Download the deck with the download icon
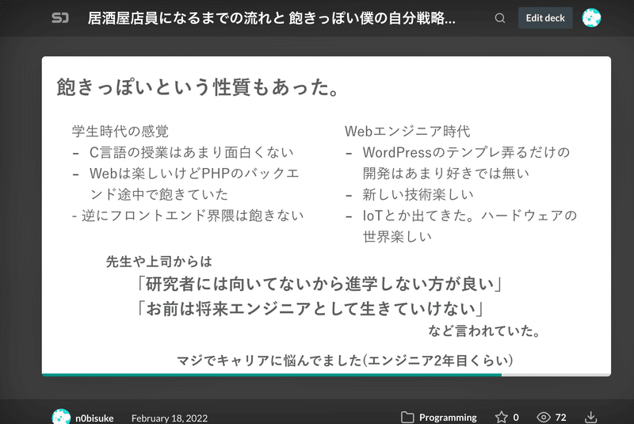Image resolution: width=634 pixels, height=424 pixels. 590,417
